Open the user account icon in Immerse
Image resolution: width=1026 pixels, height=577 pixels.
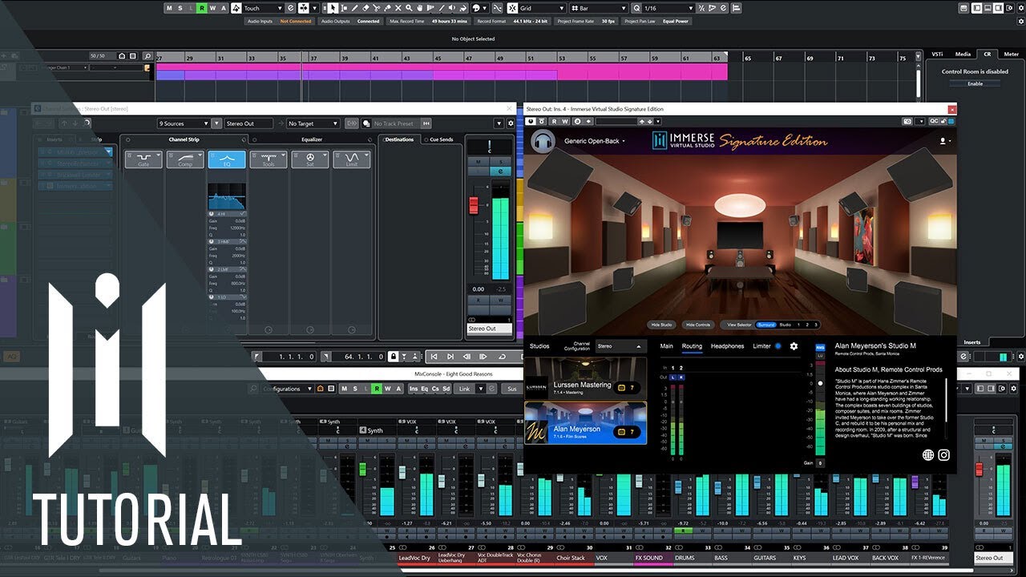(x=943, y=141)
